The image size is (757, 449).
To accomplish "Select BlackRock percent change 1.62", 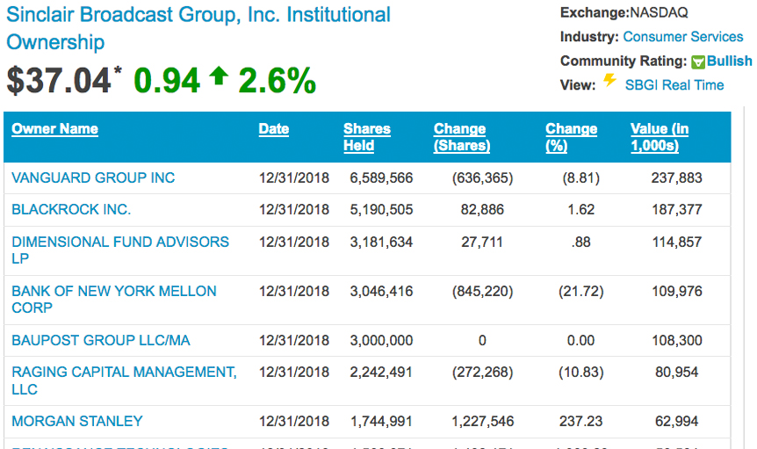I will pyautogui.click(x=580, y=209).
